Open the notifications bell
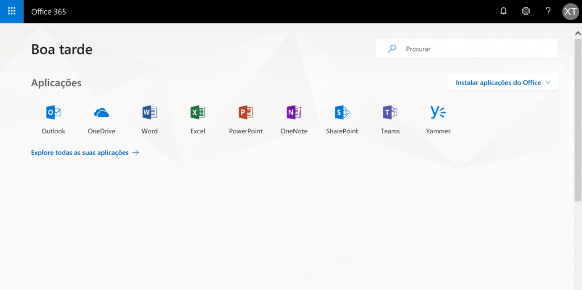Image resolution: width=582 pixels, height=290 pixels. coord(504,11)
